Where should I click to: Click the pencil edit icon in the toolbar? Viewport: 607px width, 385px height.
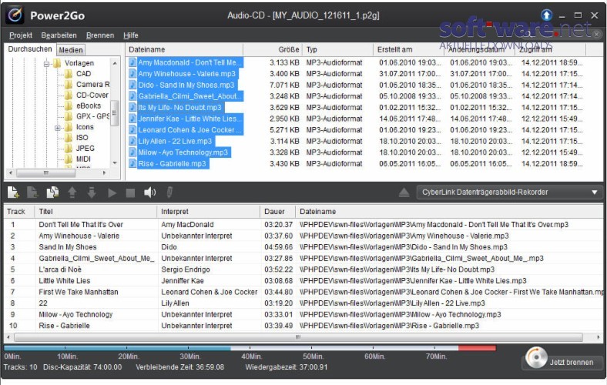[x=169, y=192]
